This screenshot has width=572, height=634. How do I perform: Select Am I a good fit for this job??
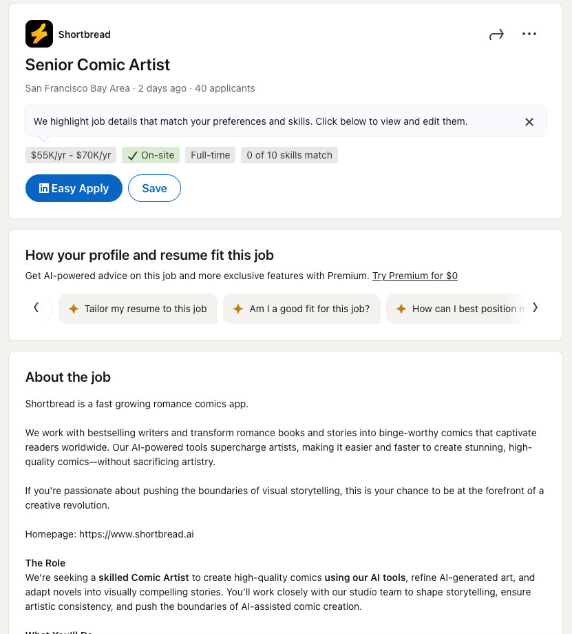(301, 309)
